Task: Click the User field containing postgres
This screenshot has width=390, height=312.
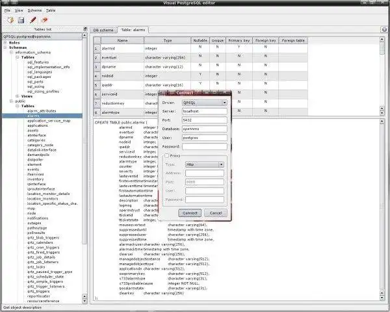Action: 205,138
